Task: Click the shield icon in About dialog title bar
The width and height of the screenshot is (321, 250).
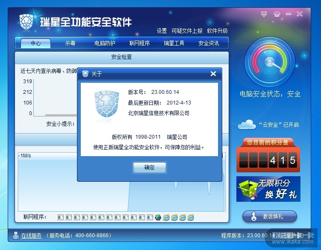Action: click(85, 73)
